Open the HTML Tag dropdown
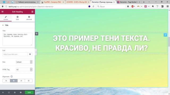 (x=24, y=70)
